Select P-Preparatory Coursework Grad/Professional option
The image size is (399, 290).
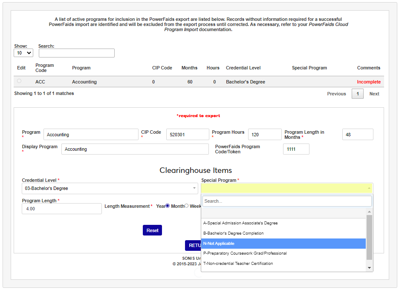click(x=283, y=253)
